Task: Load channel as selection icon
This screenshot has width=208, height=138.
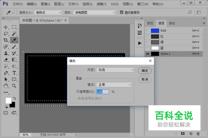Action: coord(176,133)
